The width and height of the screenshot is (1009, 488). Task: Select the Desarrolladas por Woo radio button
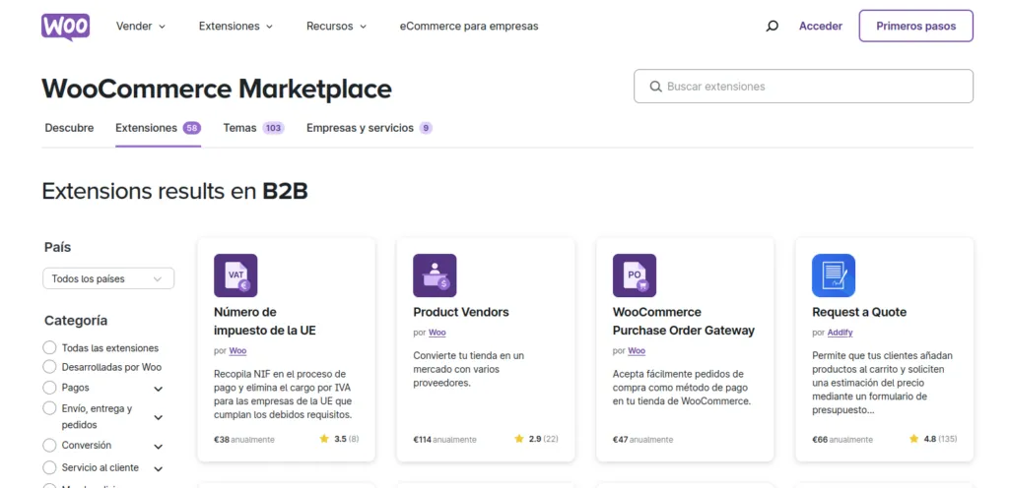coord(49,367)
